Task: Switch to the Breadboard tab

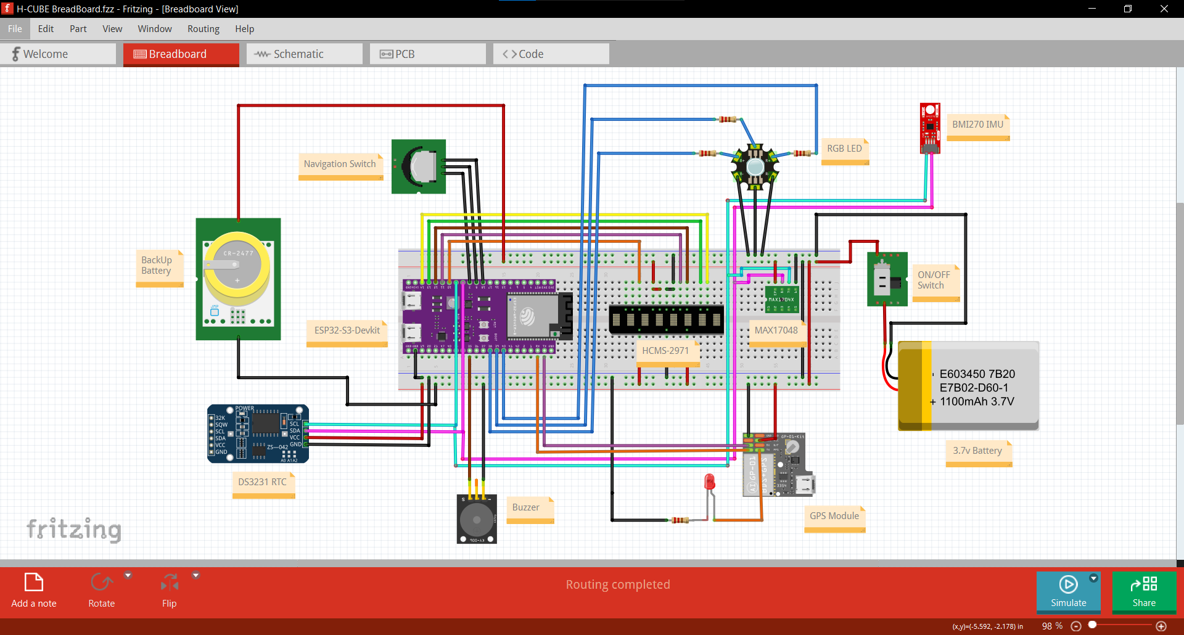Action: (181, 54)
